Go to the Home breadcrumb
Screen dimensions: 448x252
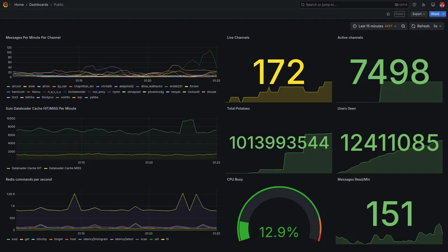pos(19,5)
